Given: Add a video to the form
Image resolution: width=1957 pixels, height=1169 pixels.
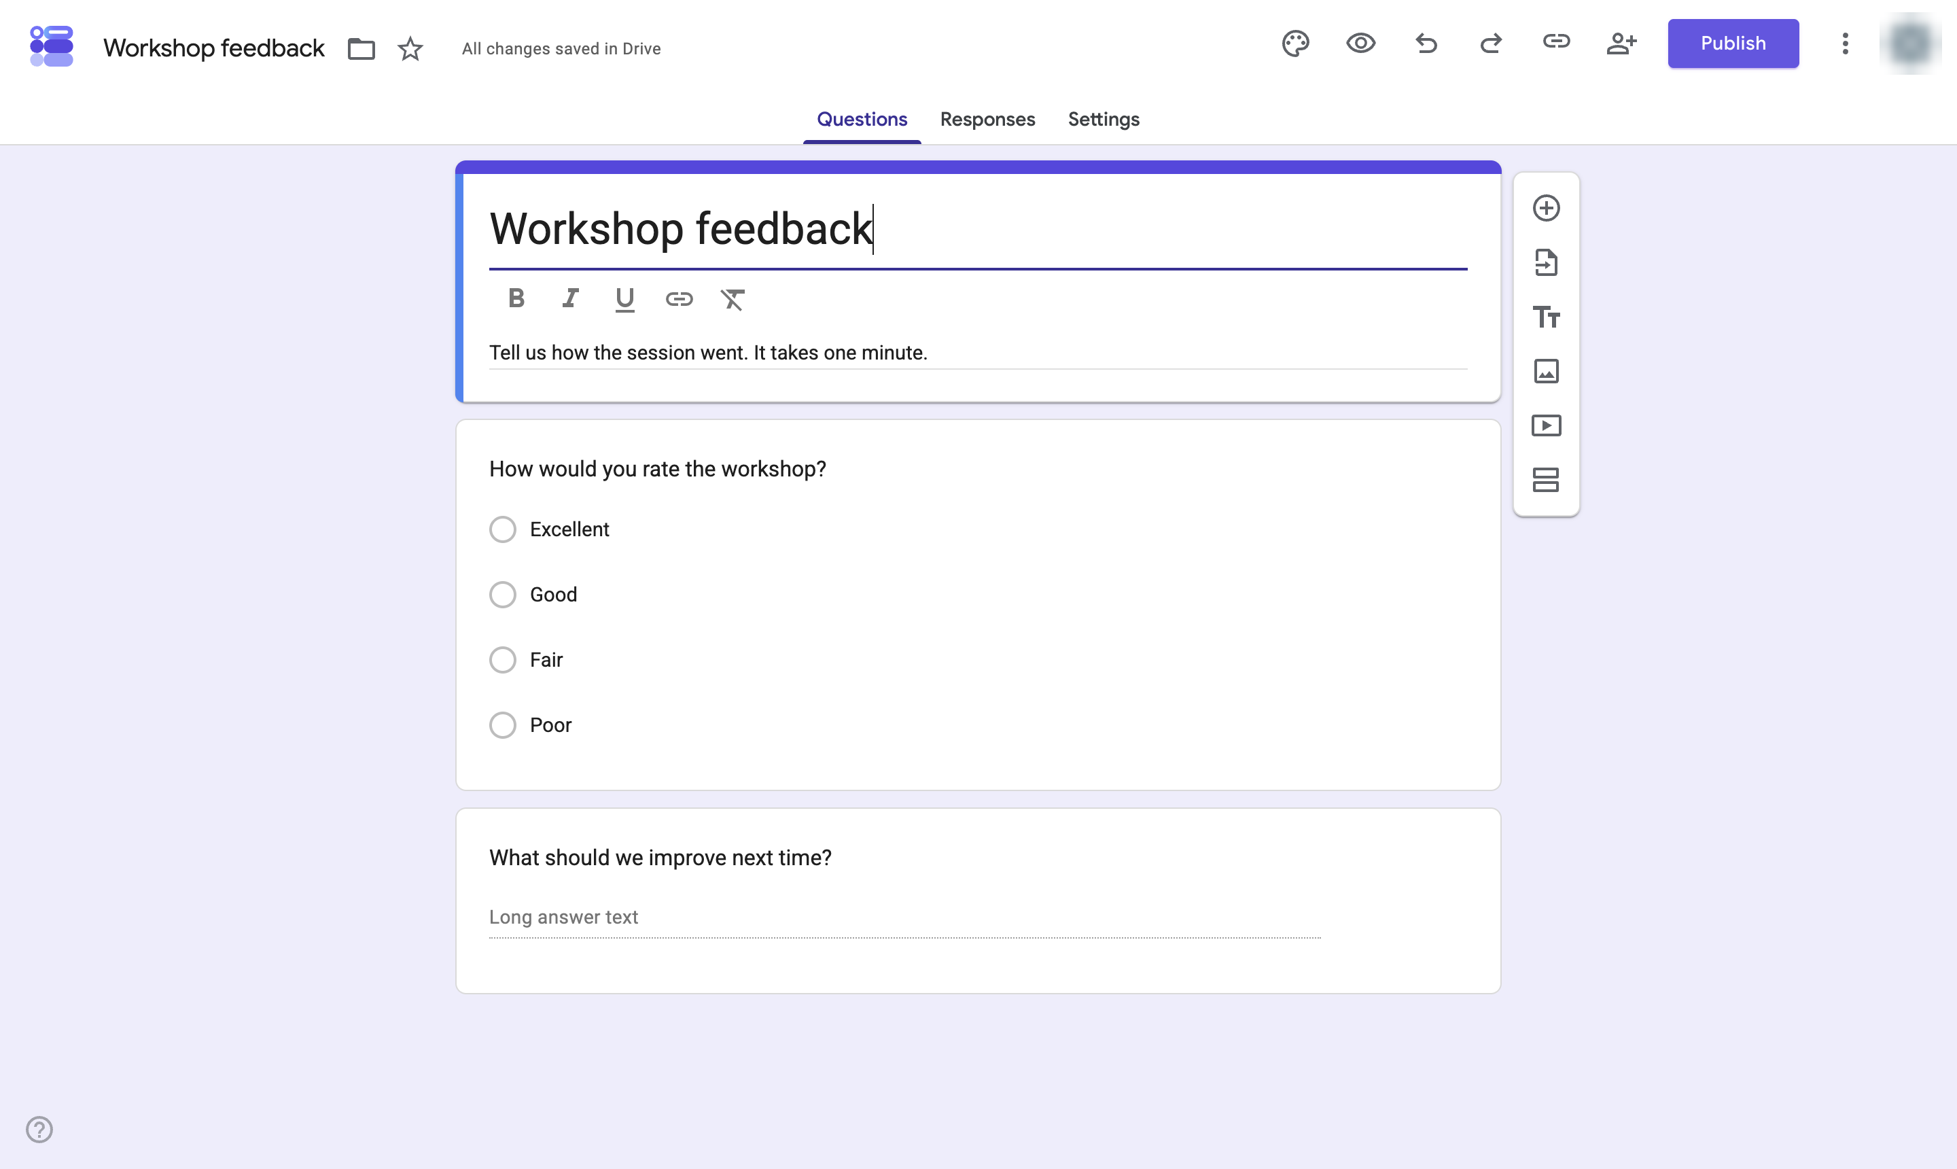Looking at the screenshot, I should (x=1546, y=425).
